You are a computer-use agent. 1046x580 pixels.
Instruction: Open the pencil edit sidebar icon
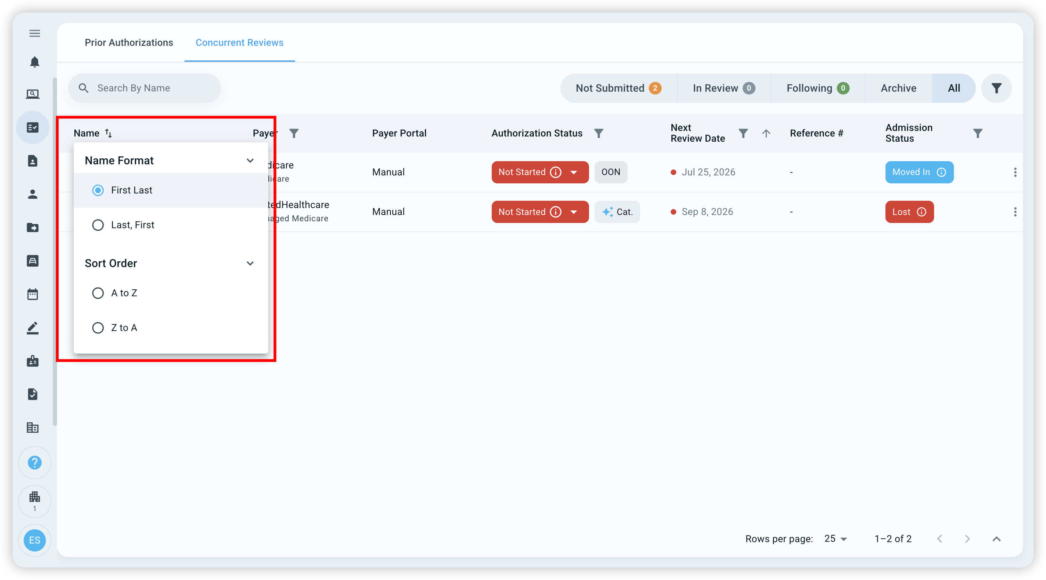pyautogui.click(x=33, y=328)
